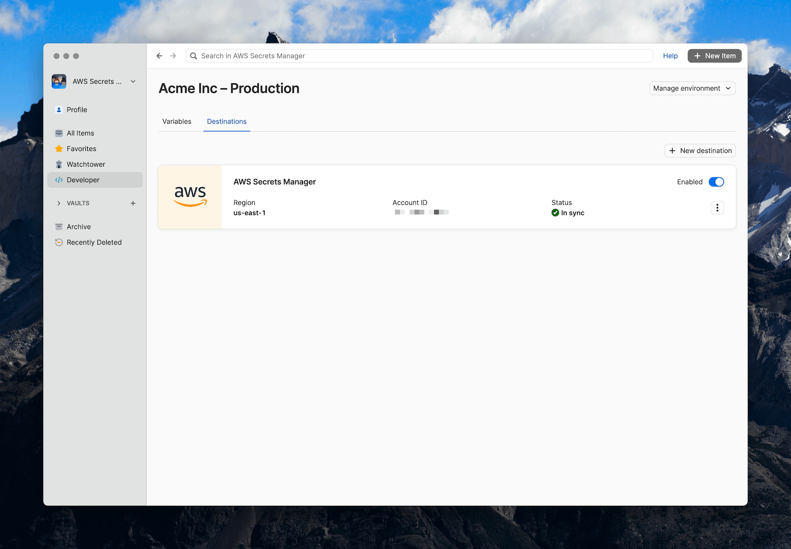The height and width of the screenshot is (549, 791).
Task: Open Recently Deleted items
Action: point(94,242)
